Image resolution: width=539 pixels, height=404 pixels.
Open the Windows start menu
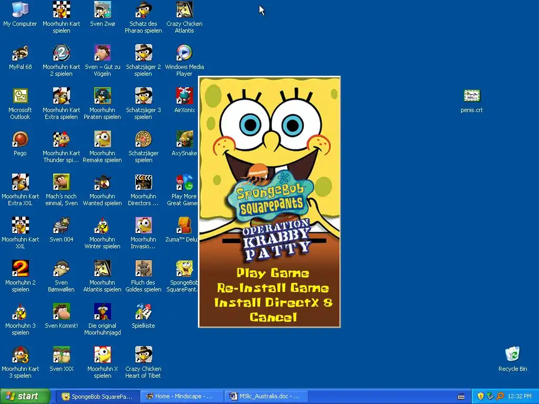[x=25, y=397]
